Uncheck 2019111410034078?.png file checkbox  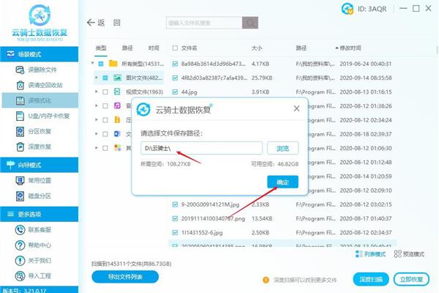coord(175,218)
